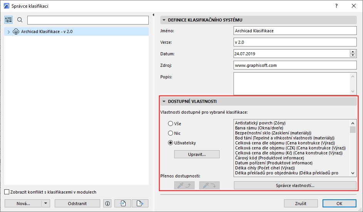The width and height of the screenshot is (363, 212).
Task: Open the classification info icon button
Action: (108, 204)
